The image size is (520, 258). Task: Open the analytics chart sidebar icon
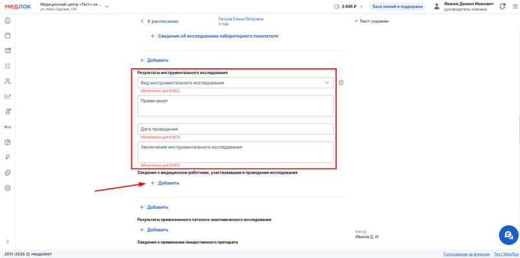pos(8,96)
